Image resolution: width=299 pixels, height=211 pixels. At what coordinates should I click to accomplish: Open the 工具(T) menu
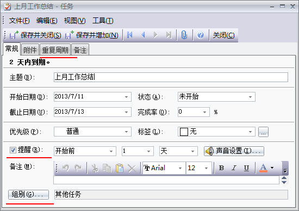[103, 21]
